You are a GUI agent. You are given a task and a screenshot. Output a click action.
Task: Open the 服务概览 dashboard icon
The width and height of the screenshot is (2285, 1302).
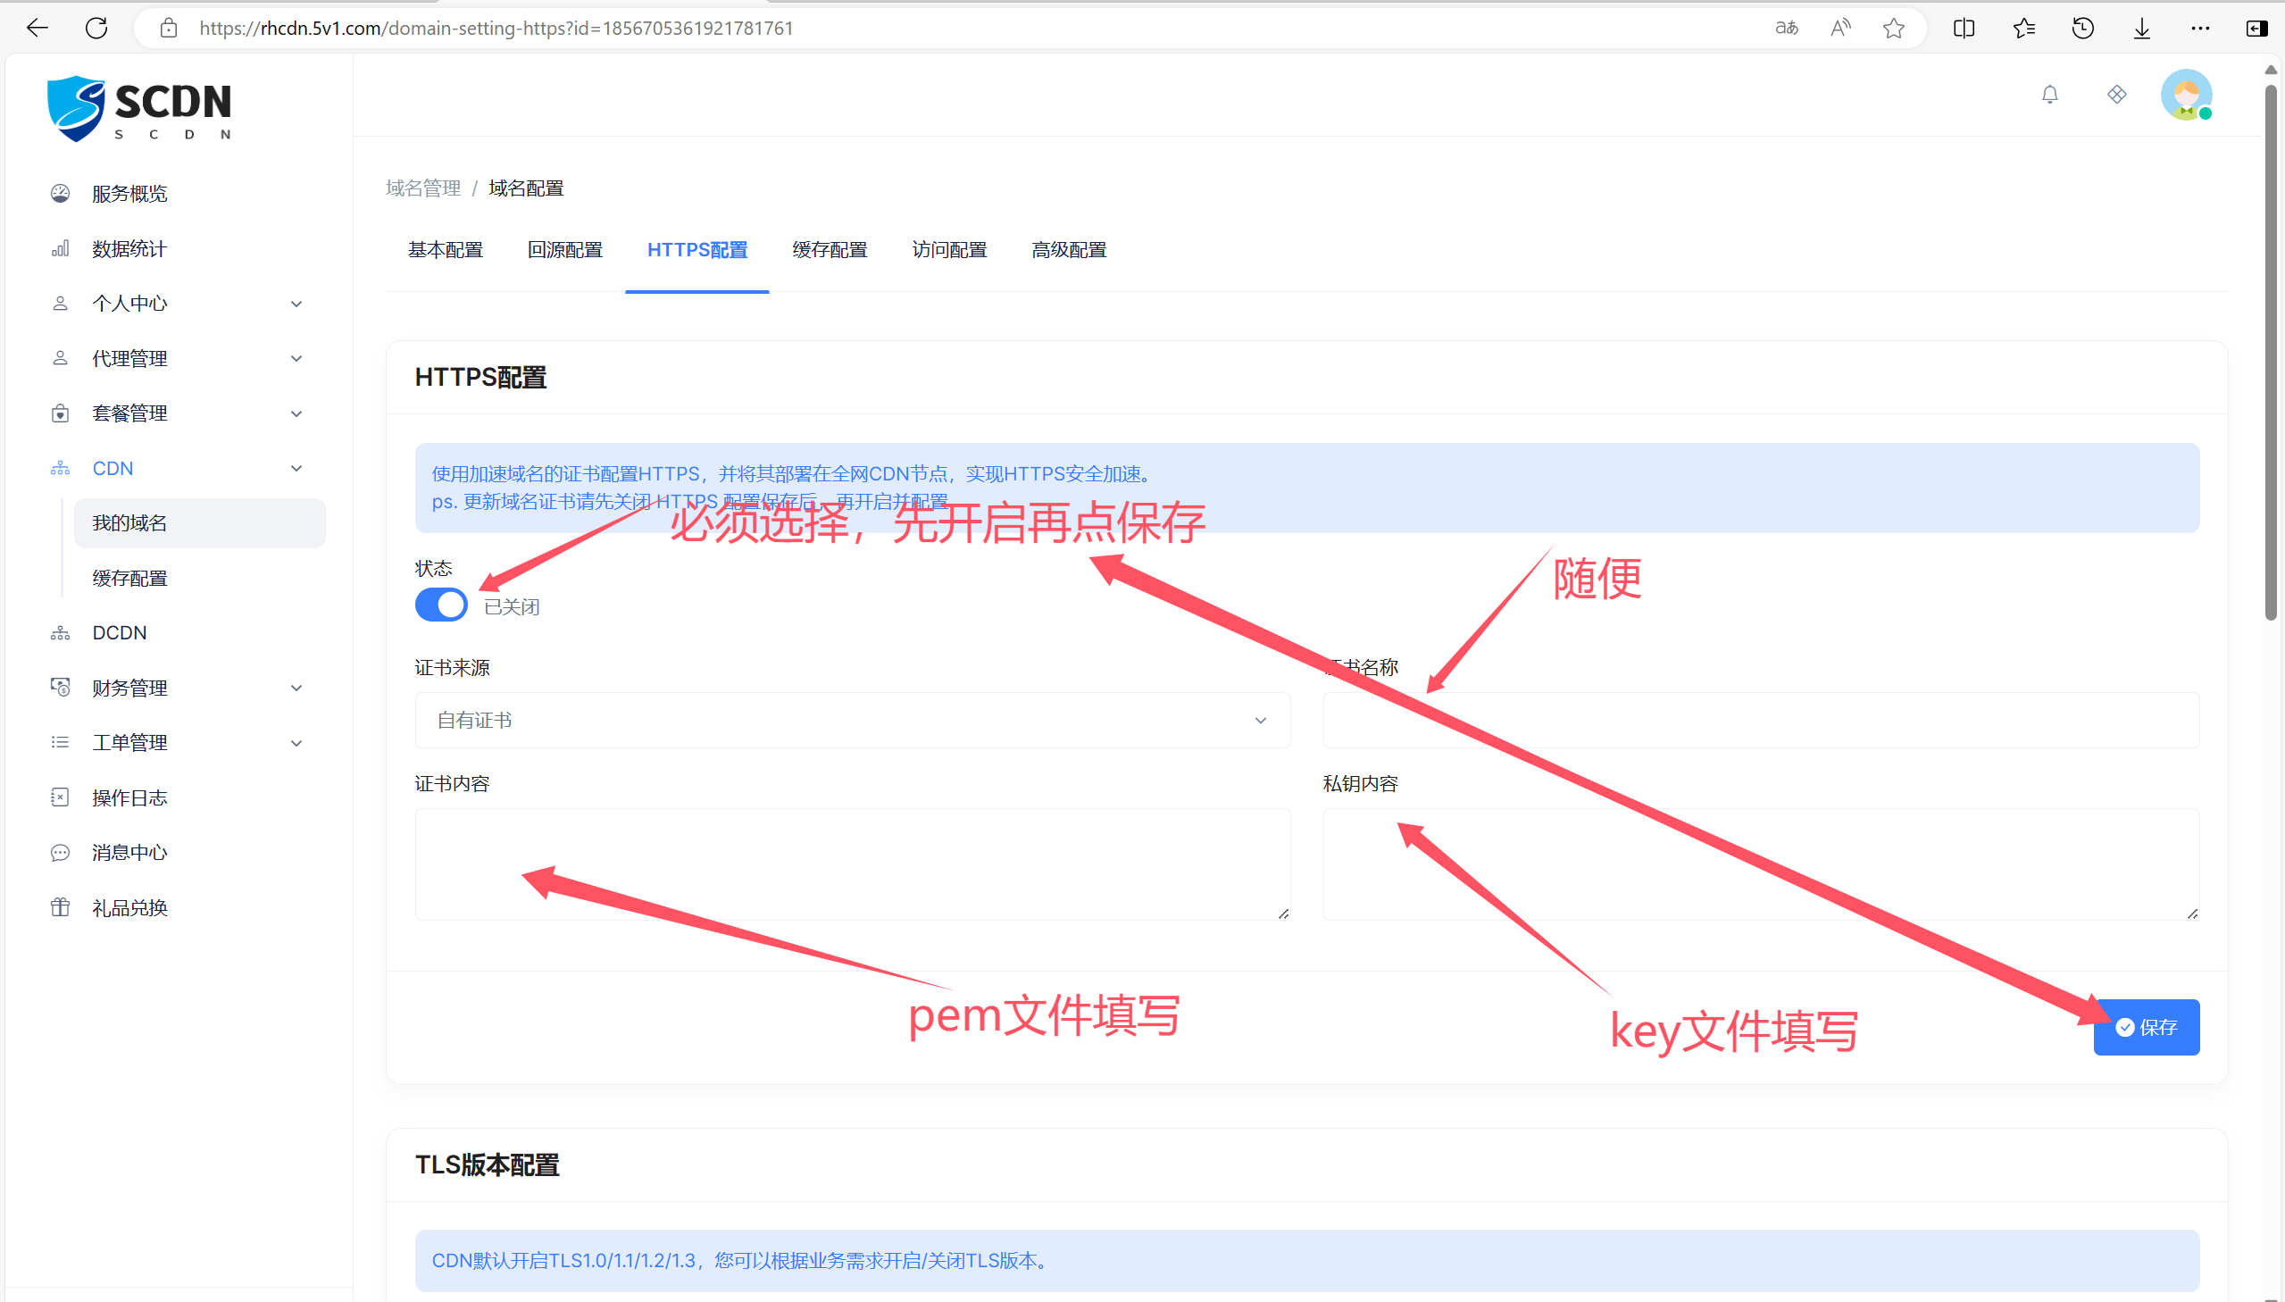click(x=59, y=193)
